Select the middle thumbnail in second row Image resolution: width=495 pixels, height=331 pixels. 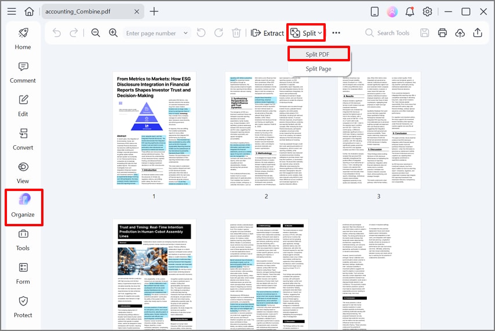(267, 274)
